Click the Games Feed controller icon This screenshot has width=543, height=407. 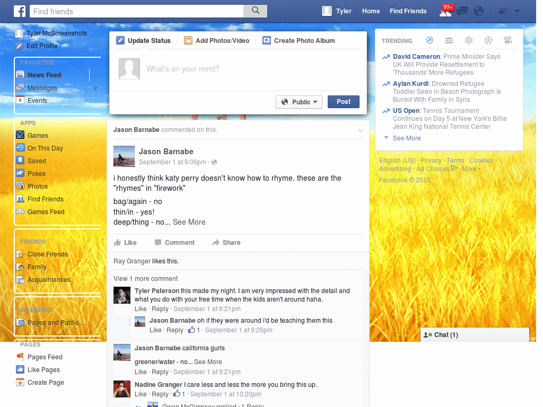[21, 211]
